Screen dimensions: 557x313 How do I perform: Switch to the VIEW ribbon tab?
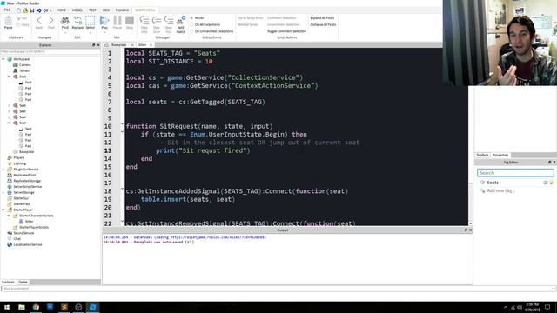(106, 10)
